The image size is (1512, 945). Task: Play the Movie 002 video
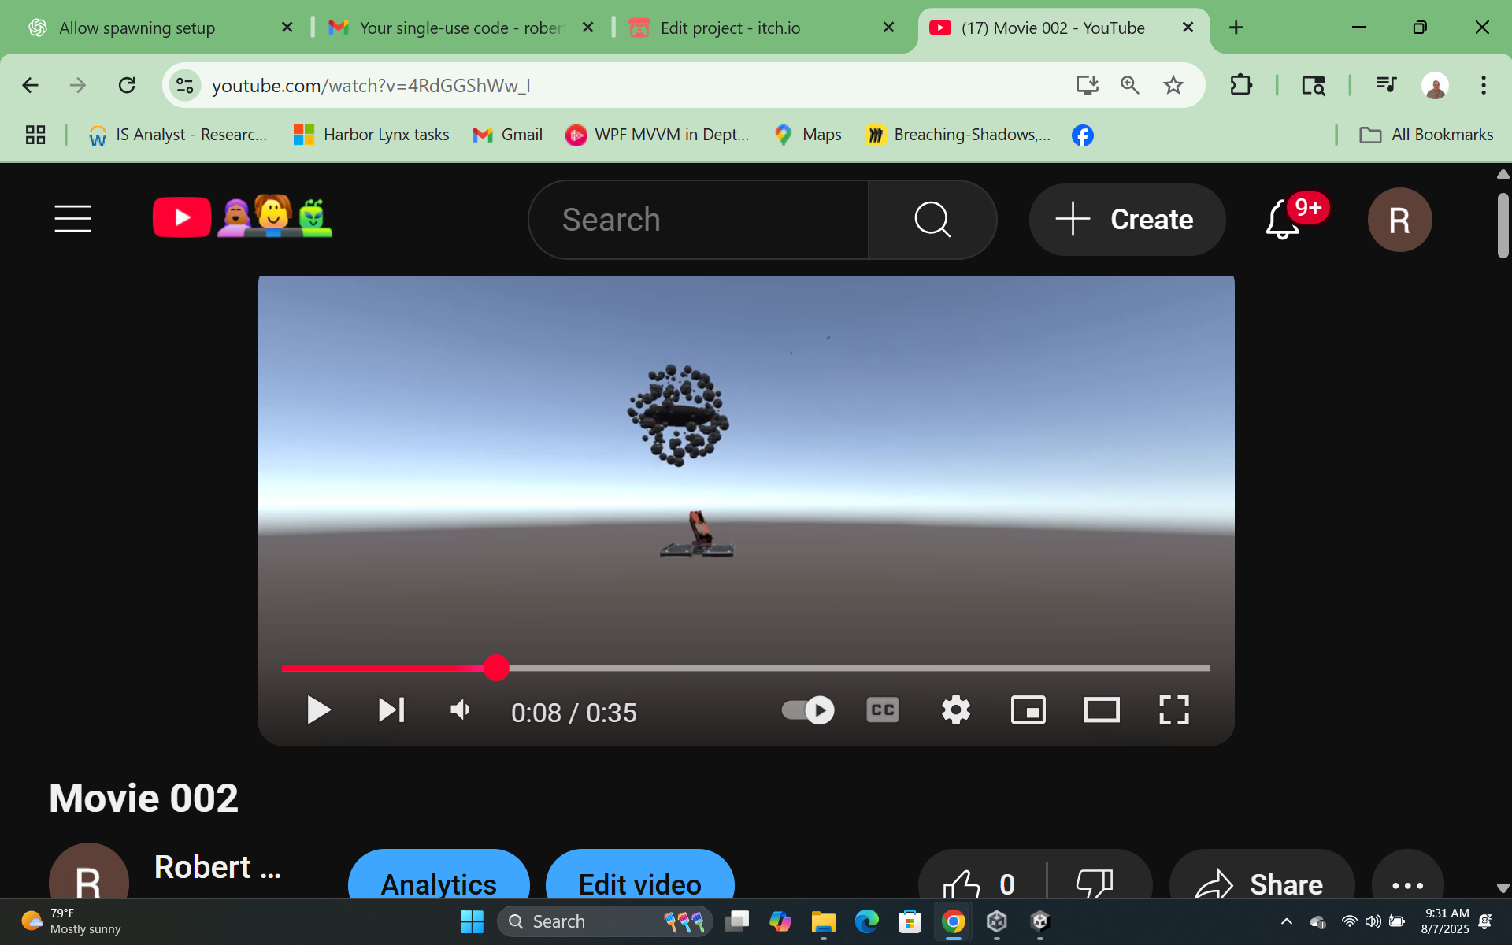coord(318,710)
